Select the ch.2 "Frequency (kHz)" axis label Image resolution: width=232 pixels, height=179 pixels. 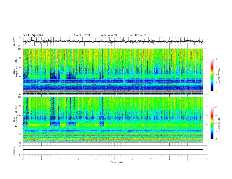point(16,116)
